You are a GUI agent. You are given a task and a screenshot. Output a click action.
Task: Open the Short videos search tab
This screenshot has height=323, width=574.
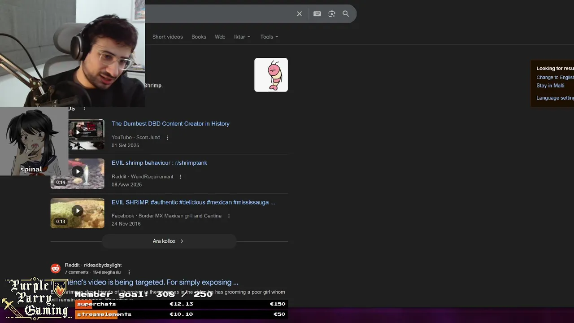(x=168, y=37)
